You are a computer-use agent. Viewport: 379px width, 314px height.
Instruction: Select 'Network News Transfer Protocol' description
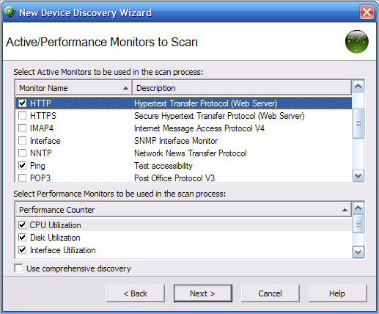pos(191,153)
